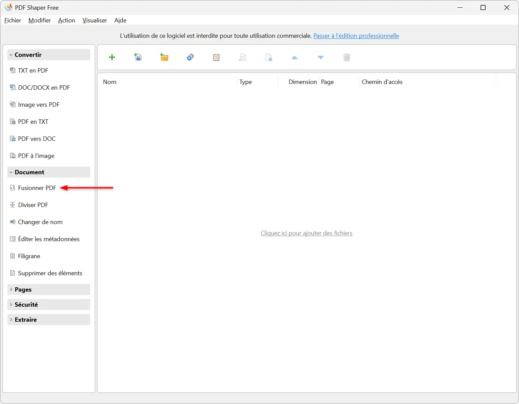Click the file information toolbar icon
This screenshot has height=404, width=519.
point(269,58)
